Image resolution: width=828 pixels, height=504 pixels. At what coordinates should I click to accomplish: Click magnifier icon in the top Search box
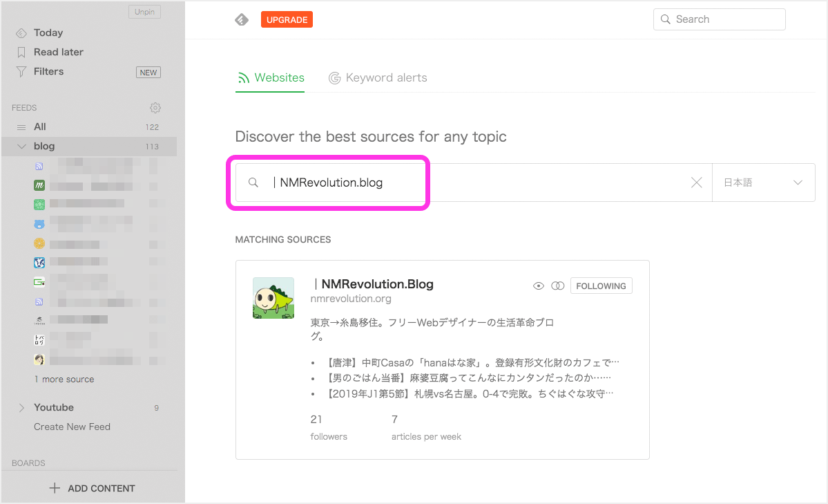point(665,19)
